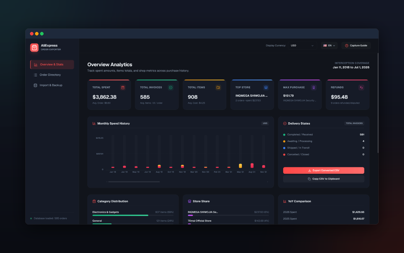Click the Refunds return arrow icon

pos(361,87)
